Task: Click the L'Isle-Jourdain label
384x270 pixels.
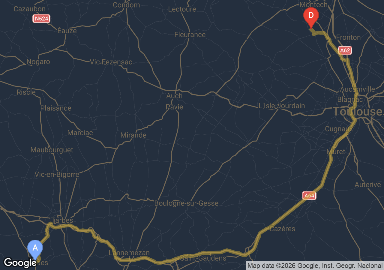Action: click(282, 106)
